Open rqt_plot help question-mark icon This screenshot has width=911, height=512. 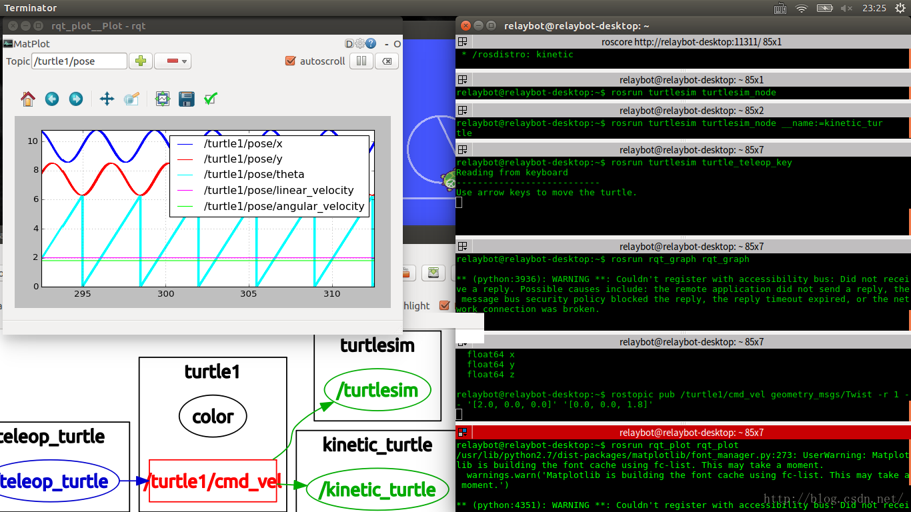click(370, 44)
